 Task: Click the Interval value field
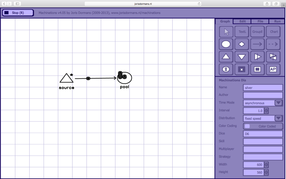click(254, 111)
